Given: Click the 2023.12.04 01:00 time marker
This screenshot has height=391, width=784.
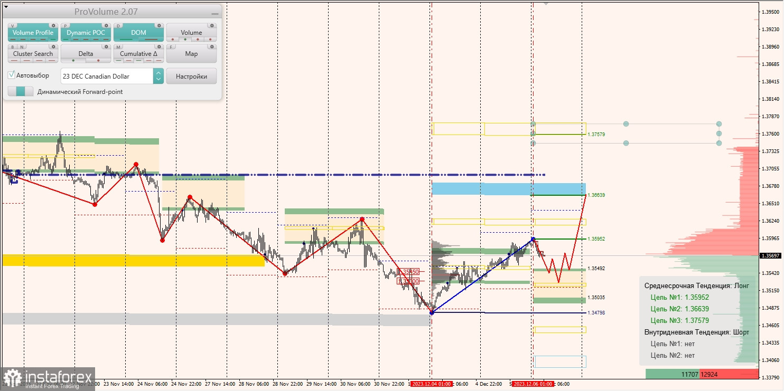Looking at the screenshot, I should tap(431, 384).
